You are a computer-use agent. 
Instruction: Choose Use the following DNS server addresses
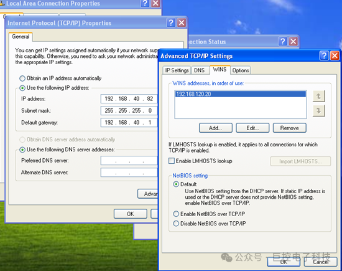coord(22,150)
